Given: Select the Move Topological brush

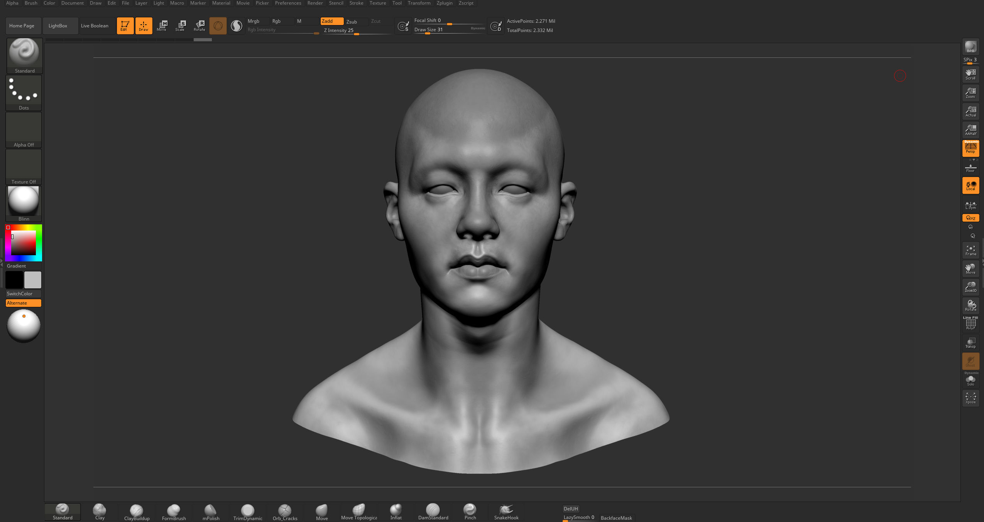Looking at the screenshot, I should [x=359, y=512].
